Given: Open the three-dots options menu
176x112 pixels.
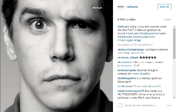Looking at the screenshot, I should (169, 105).
